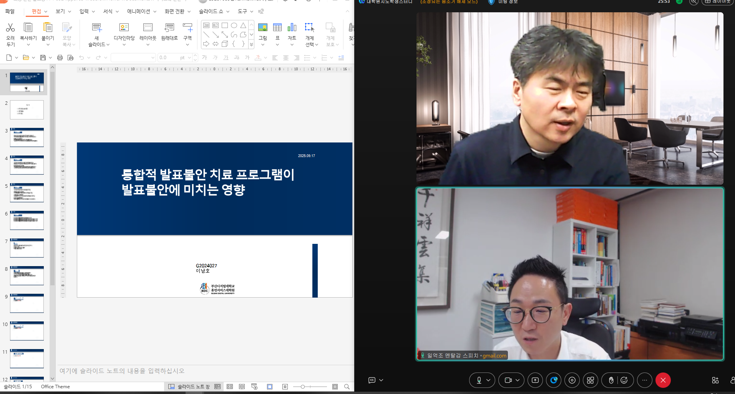This screenshot has height=394, width=735.
Task: Expand the closed captions options chevron
Action: 381,380
